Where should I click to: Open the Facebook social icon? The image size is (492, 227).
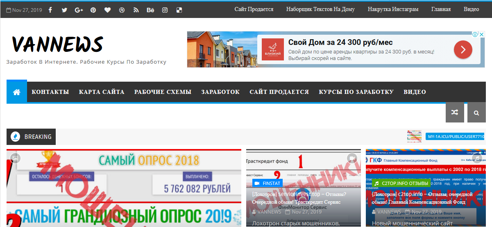(x=50, y=10)
